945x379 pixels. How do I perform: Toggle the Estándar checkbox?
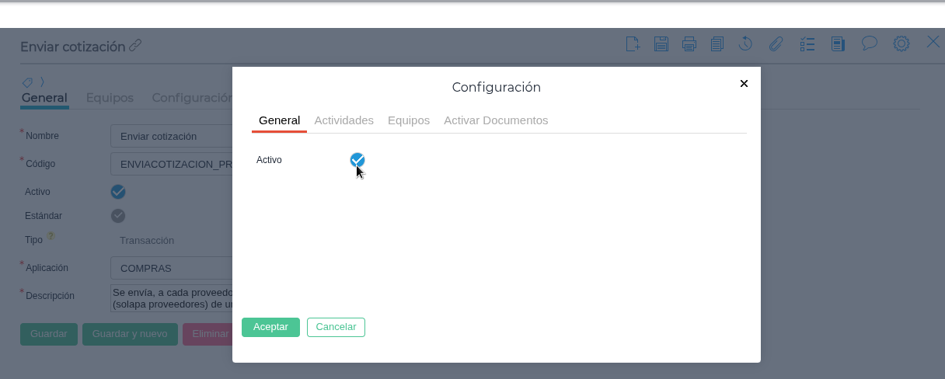118,216
